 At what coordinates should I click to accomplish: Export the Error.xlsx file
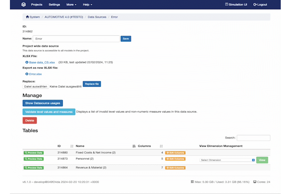click(x=35, y=74)
